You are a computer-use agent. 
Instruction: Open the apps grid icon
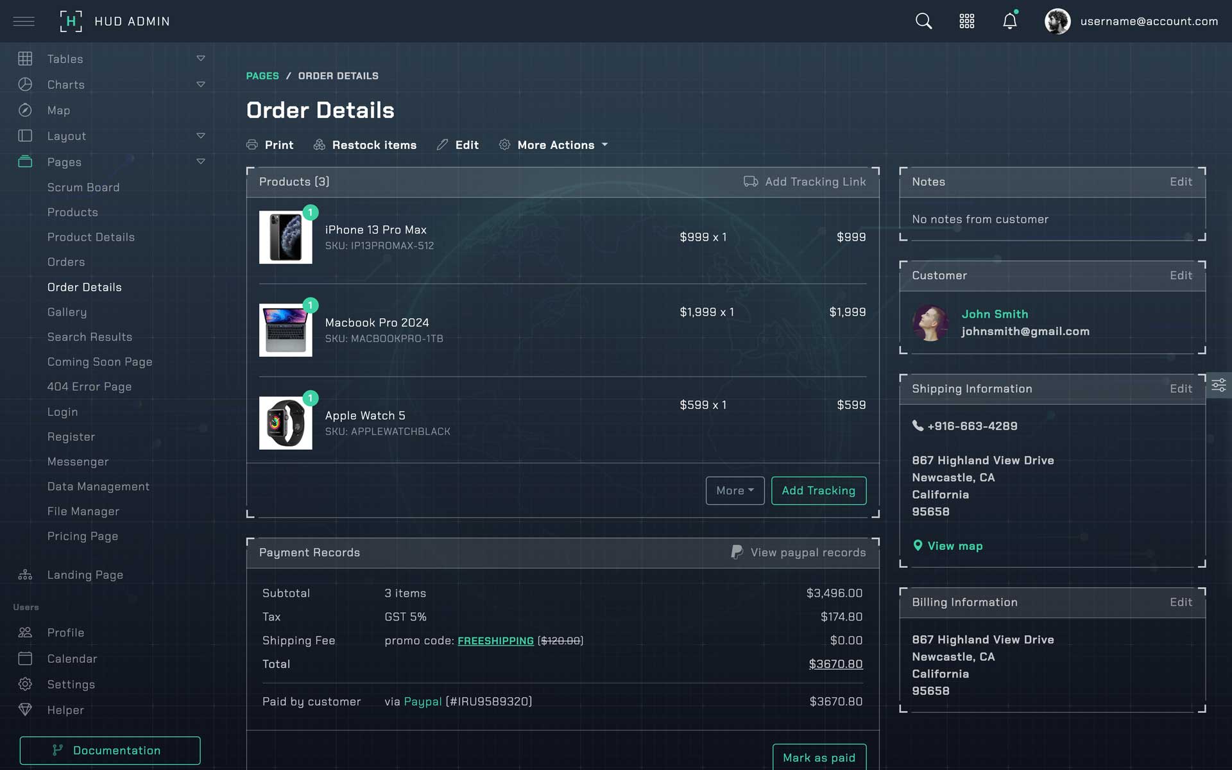click(x=966, y=21)
